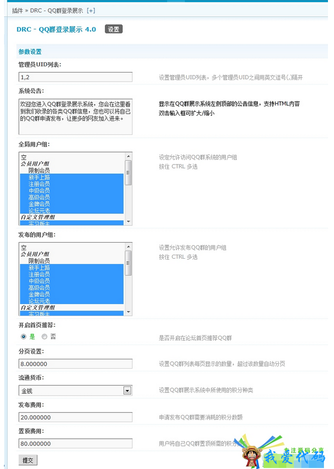334x469 pixels.
Task: Click inside the 系统公告 textarea
Action: tap(75, 117)
